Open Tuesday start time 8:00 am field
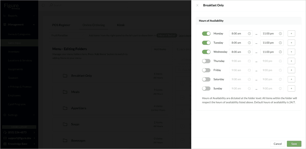This screenshot has height=149, width=306. [x=241, y=43]
